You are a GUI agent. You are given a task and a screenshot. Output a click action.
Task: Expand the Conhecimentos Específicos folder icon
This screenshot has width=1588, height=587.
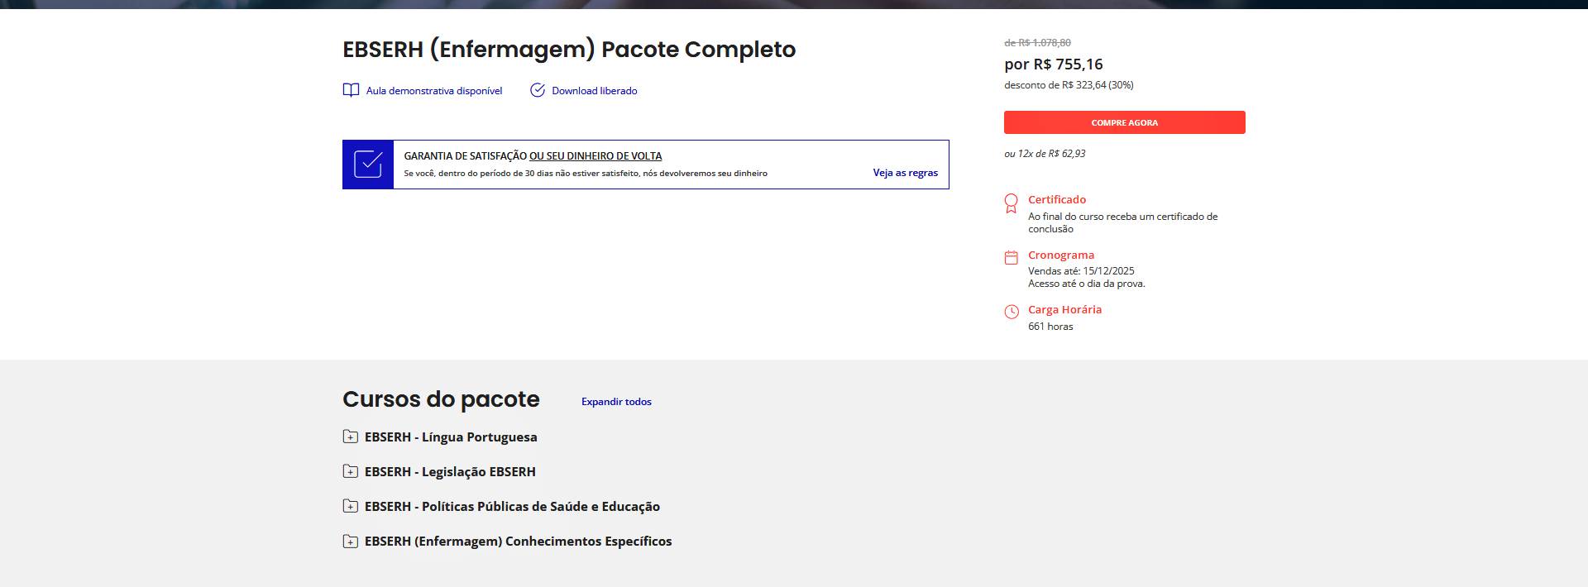coord(351,542)
